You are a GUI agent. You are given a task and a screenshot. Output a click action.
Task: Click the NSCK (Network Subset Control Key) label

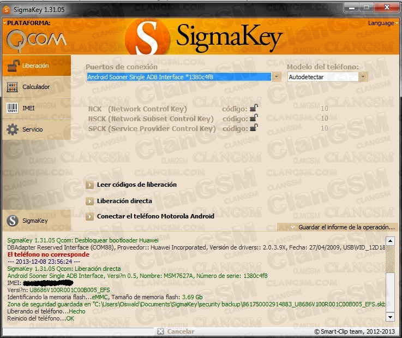coord(151,118)
